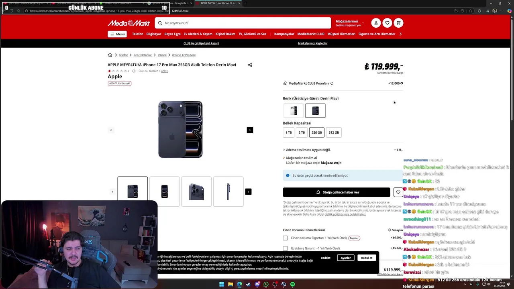The image size is (514, 289).
Task: Click the Windows Start button
Action: 222,285
